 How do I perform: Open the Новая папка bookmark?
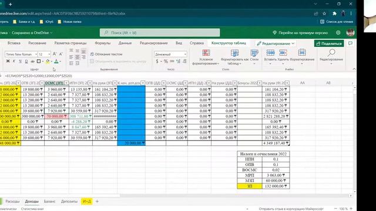[x=69, y=22]
